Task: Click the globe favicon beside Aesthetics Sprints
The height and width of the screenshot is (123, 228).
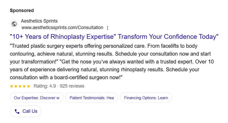Action: coord(14,24)
